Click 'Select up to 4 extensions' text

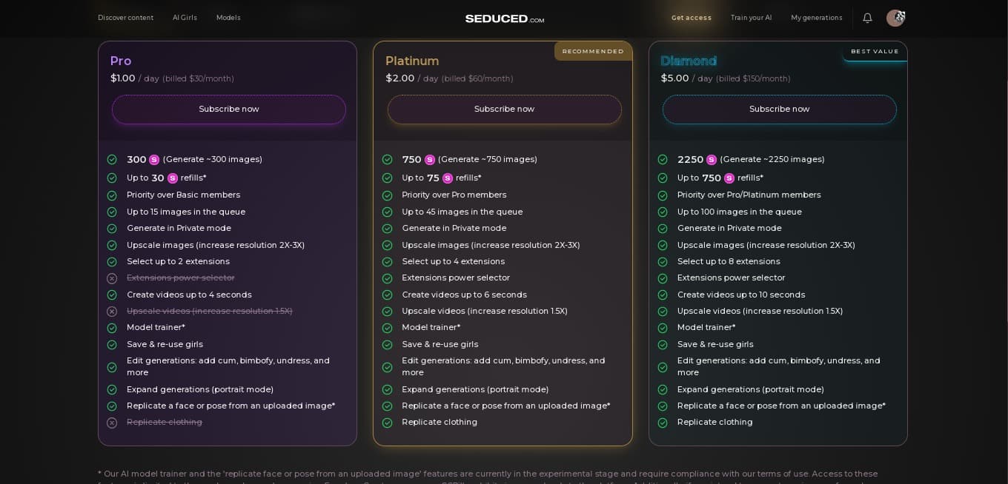(454, 261)
